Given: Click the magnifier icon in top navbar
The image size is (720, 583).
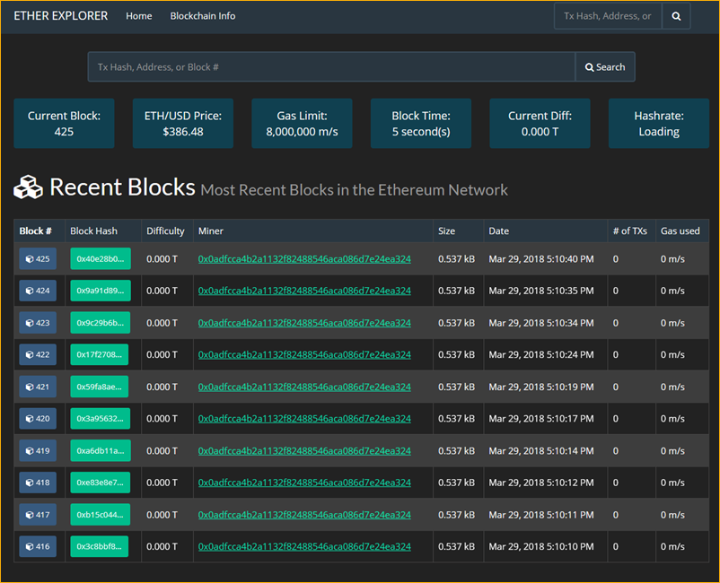Looking at the screenshot, I should [x=677, y=16].
